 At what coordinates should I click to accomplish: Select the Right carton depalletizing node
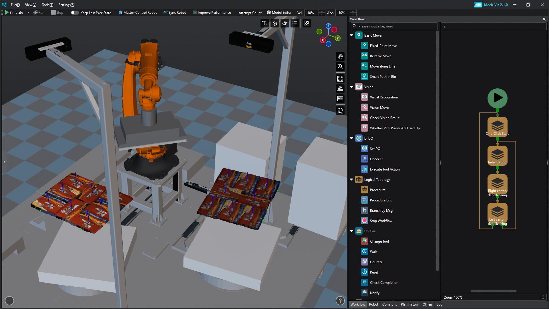tap(497, 185)
